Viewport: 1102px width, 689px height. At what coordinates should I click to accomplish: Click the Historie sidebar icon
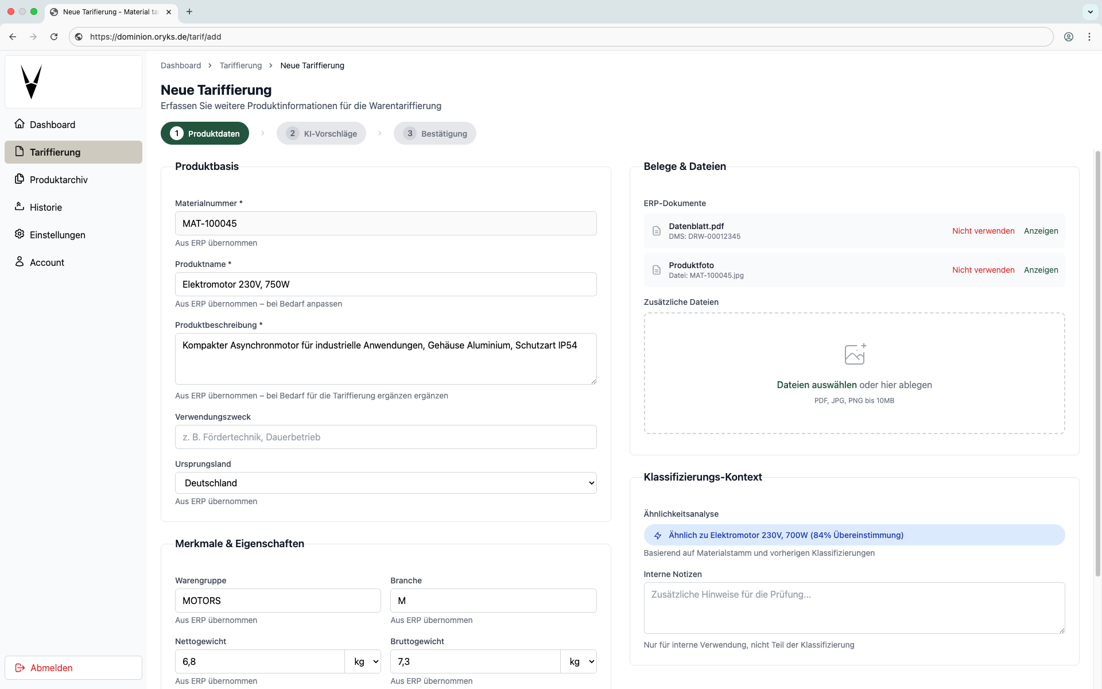pos(20,207)
